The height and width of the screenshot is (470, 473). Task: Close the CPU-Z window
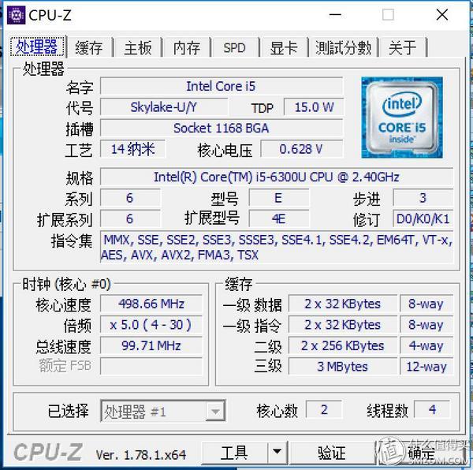pos(442,14)
